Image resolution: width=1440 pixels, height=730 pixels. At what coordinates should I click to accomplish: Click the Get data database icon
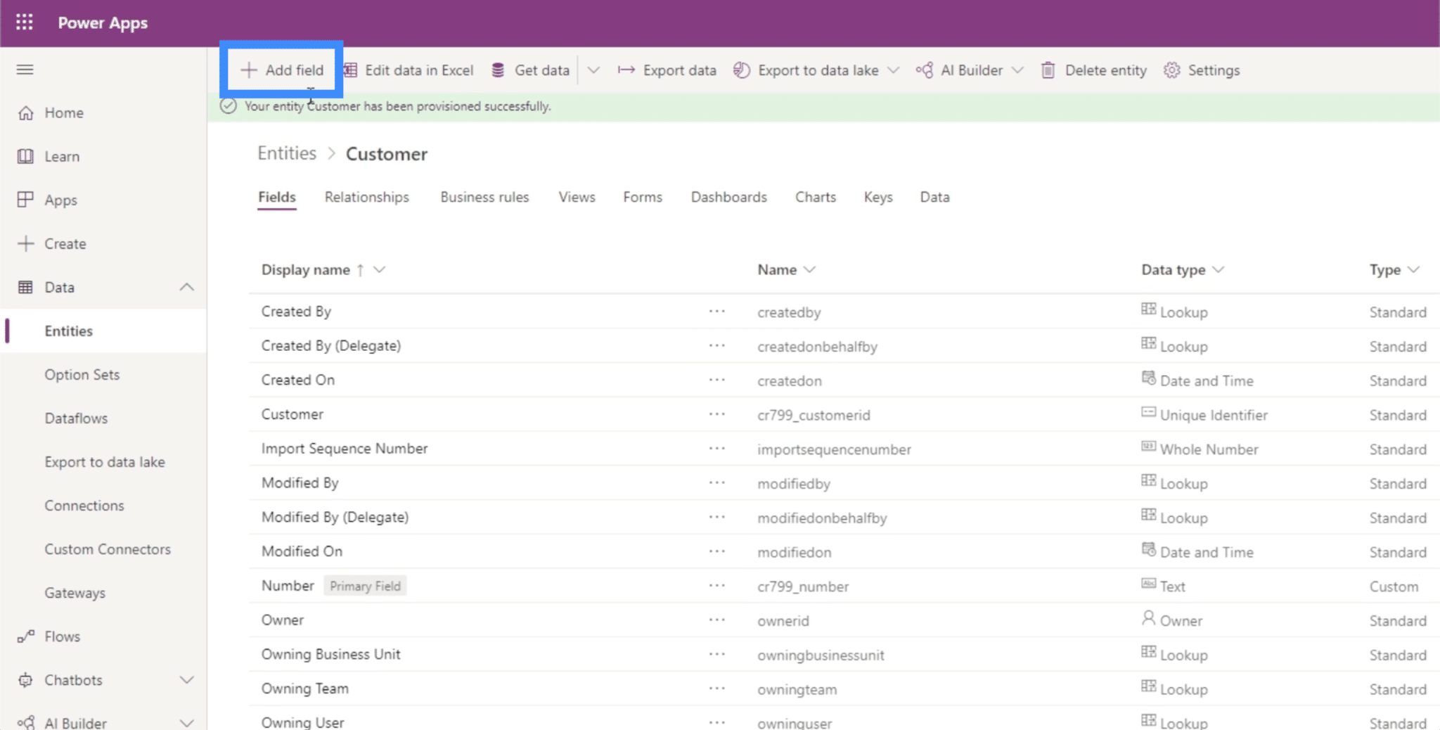click(498, 70)
